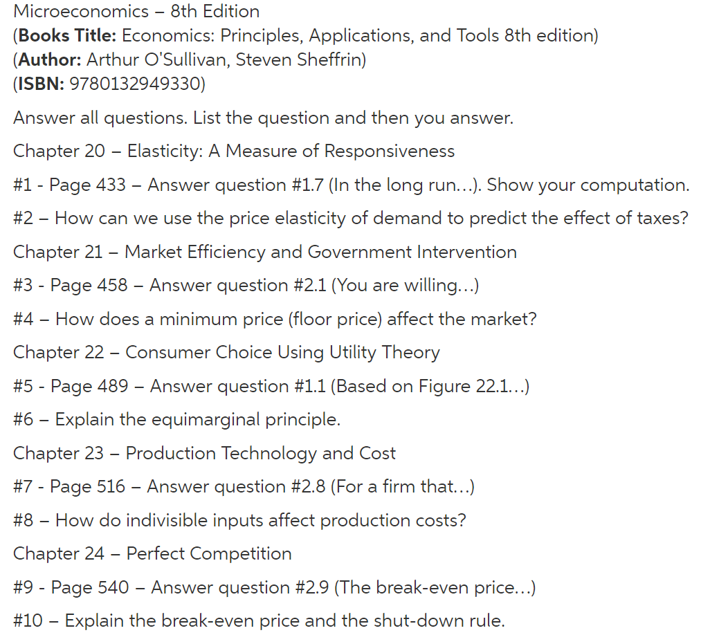Viewport: 719px width, 635px height.
Task: Click the 'Chapter 24 – Perfect Competition' heading
Action: pos(153,554)
